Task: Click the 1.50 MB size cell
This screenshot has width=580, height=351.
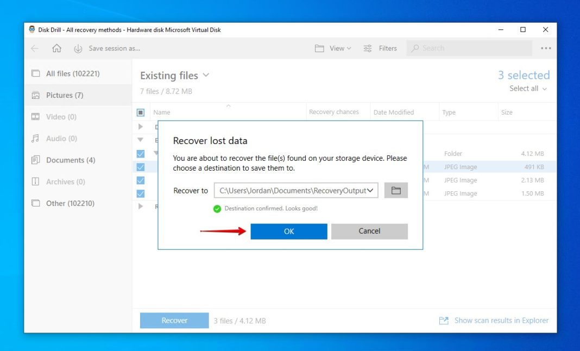Action: [x=532, y=193]
